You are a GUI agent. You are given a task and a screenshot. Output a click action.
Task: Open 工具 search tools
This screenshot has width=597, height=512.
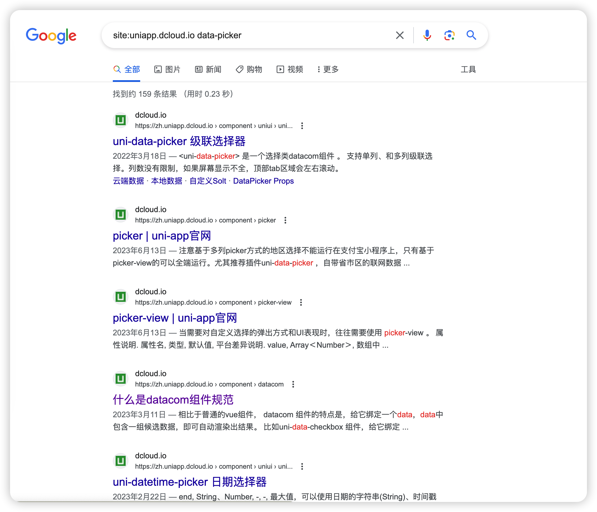pyautogui.click(x=468, y=69)
